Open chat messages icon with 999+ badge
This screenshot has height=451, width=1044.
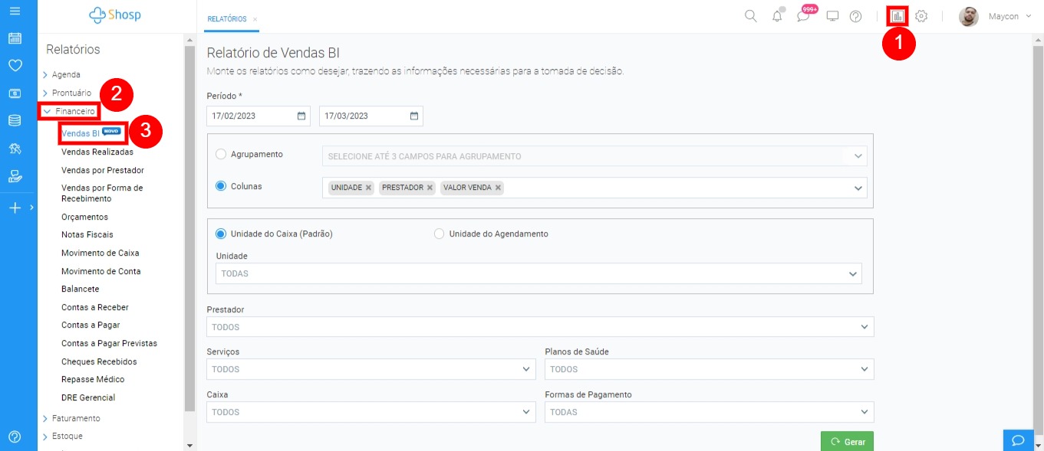(x=805, y=15)
